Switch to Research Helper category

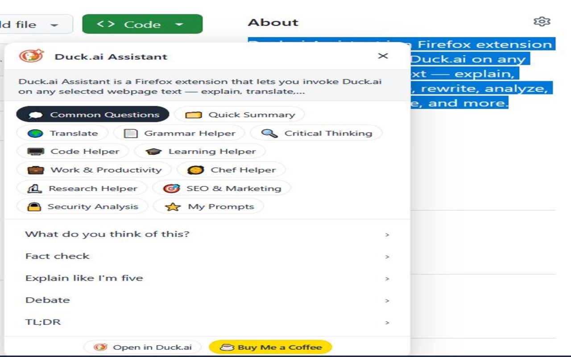[x=82, y=188]
